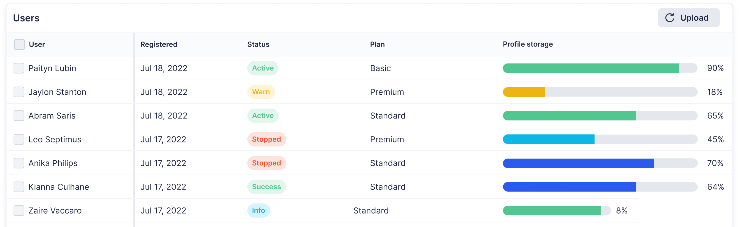Toggle the select-all checkbox in the header
This screenshot has width=739, height=227.
coord(19,44)
